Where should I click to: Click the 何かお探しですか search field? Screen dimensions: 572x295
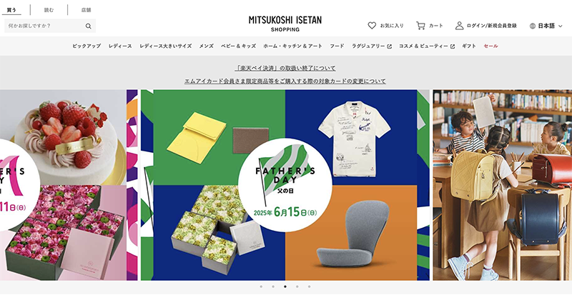point(44,26)
